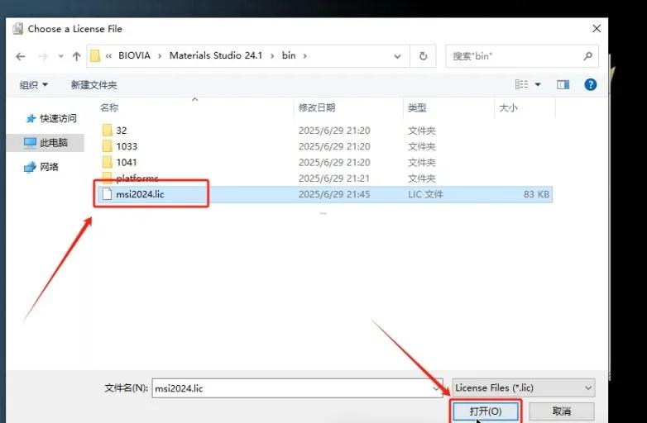Sort by the 大小 column header

(x=508, y=108)
